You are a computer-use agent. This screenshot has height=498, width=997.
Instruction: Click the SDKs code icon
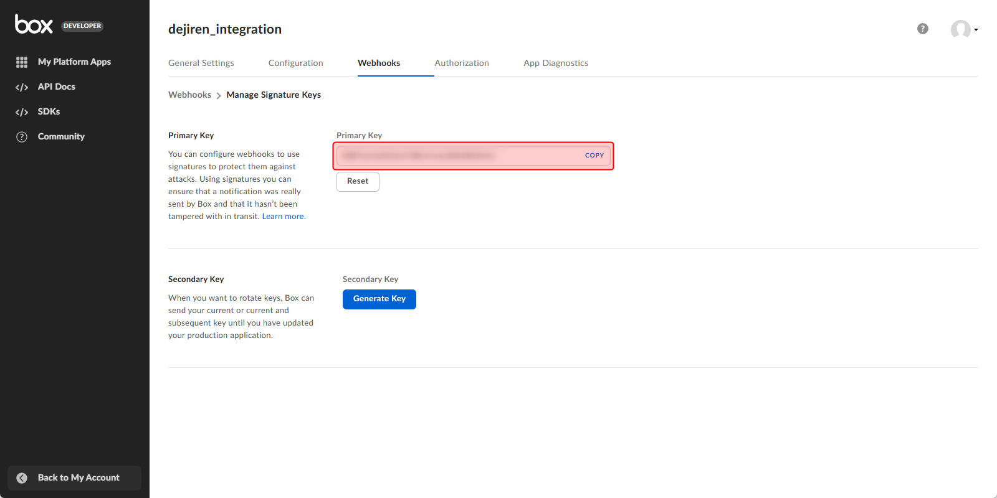22,112
